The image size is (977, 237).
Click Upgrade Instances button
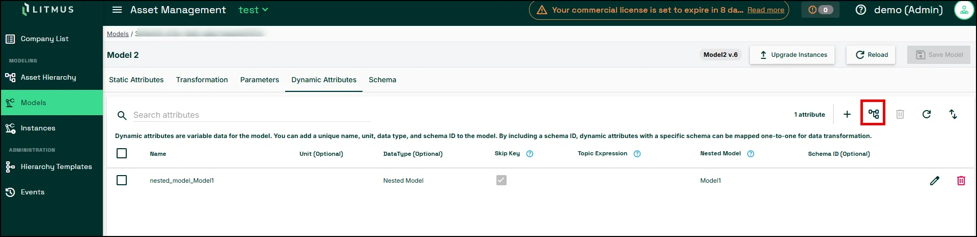pyautogui.click(x=792, y=55)
